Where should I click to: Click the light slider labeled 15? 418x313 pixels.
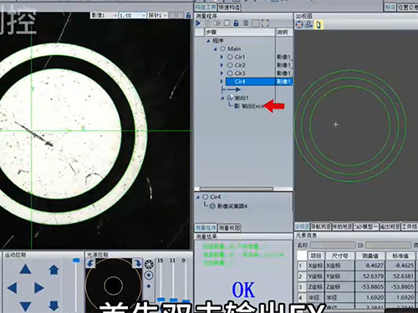pyautogui.click(x=161, y=300)
